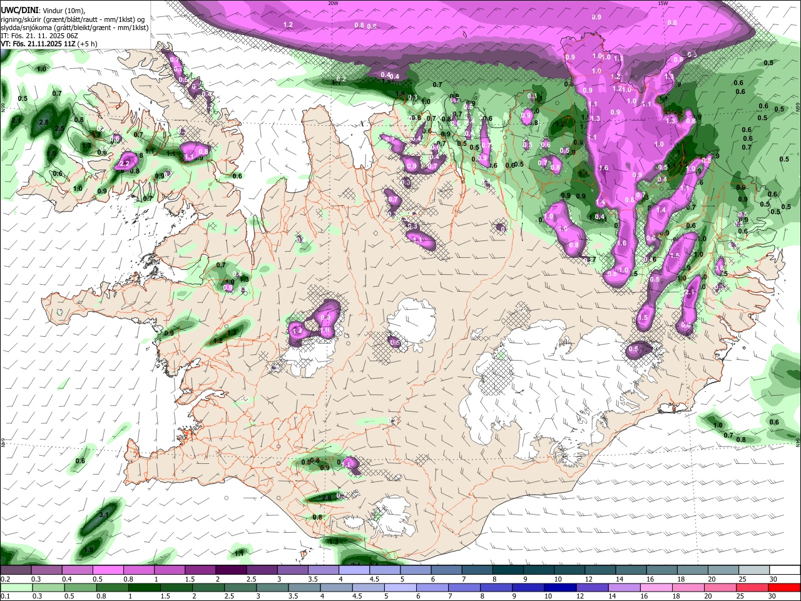The height and width of the screenshot is (601, 801).
Task: Pick the lower-row pale green swatch at 0.1
Action: point(16,587)
